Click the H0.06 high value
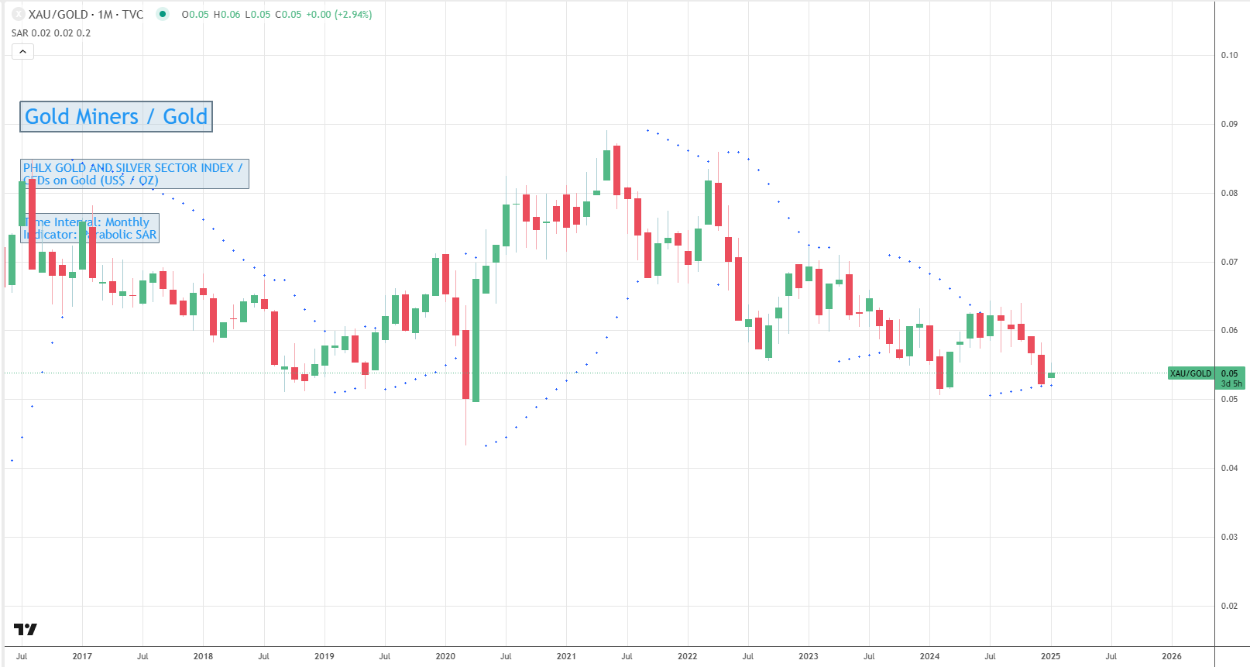Image resolution: width=1250 pixels, height=667 pixels. 227,14
